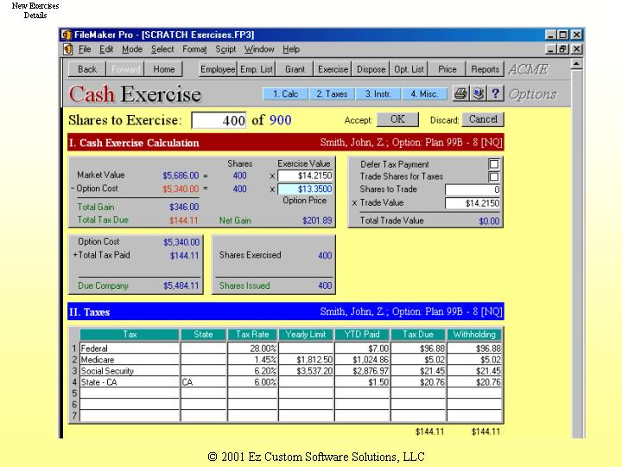Click the 1.45% tax rate cell
The width and height of the screenshot is (622, 467).
coord(252,360)
